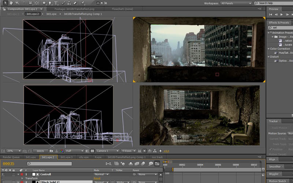The image size is (293, 183).
Task: Open the 25% magnification dropdown
Action: point(14,151)
